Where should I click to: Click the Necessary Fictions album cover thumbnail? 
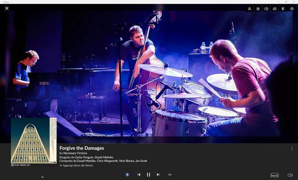[x=34, y=140]
